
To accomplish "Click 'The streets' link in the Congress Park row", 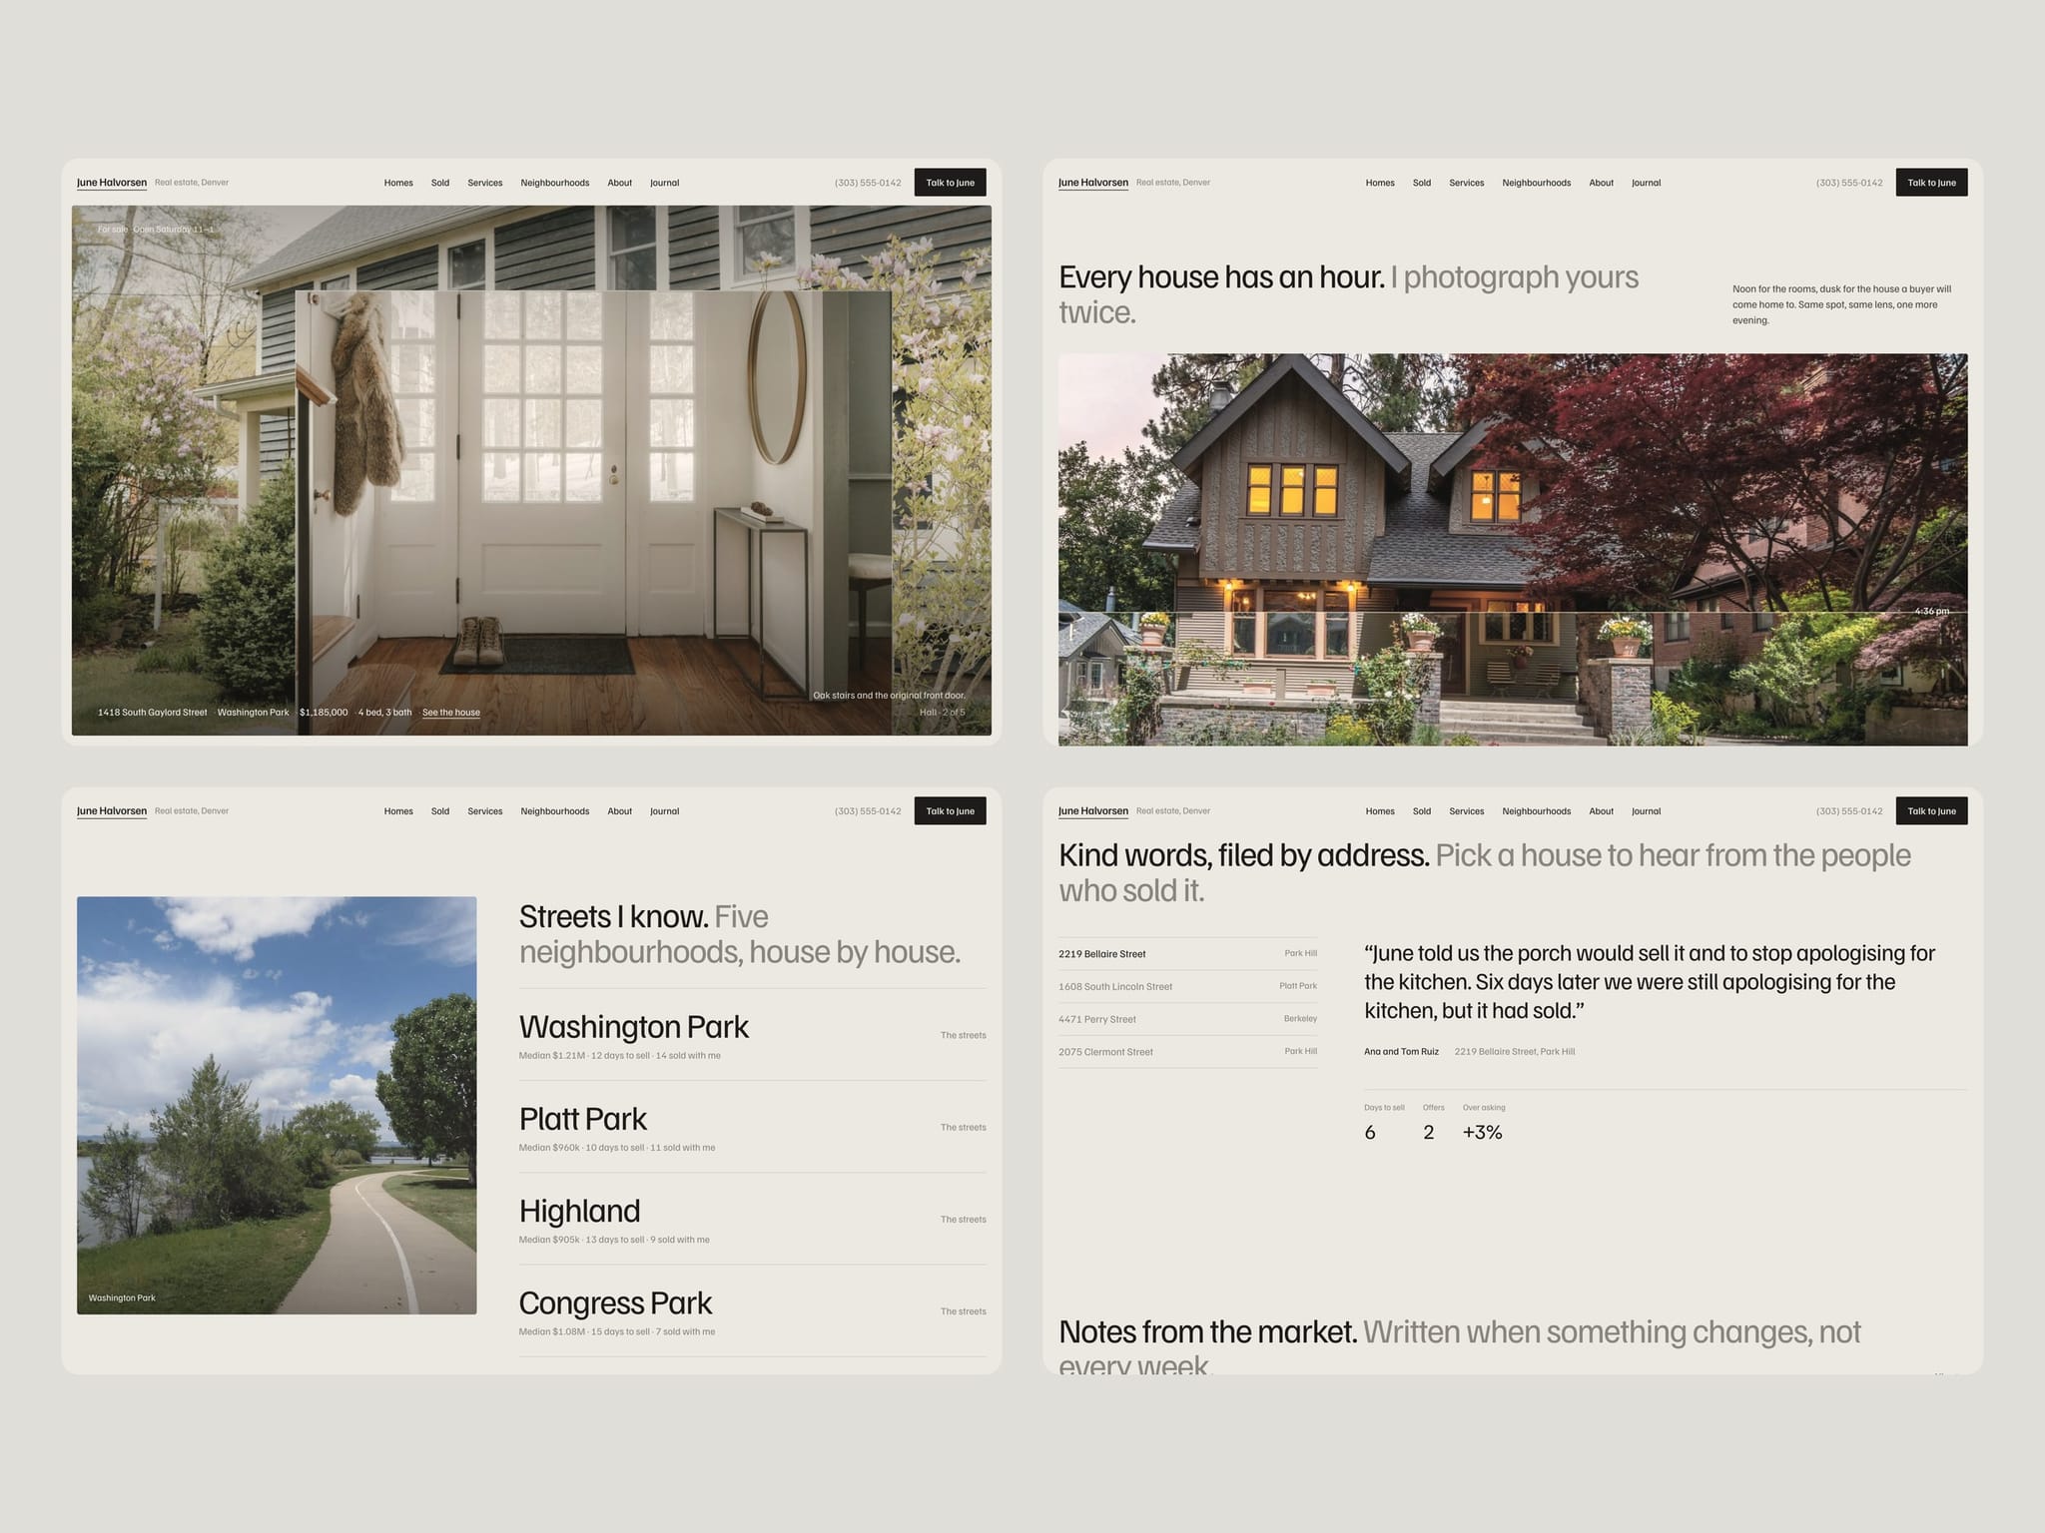I will pos(963,1311).
